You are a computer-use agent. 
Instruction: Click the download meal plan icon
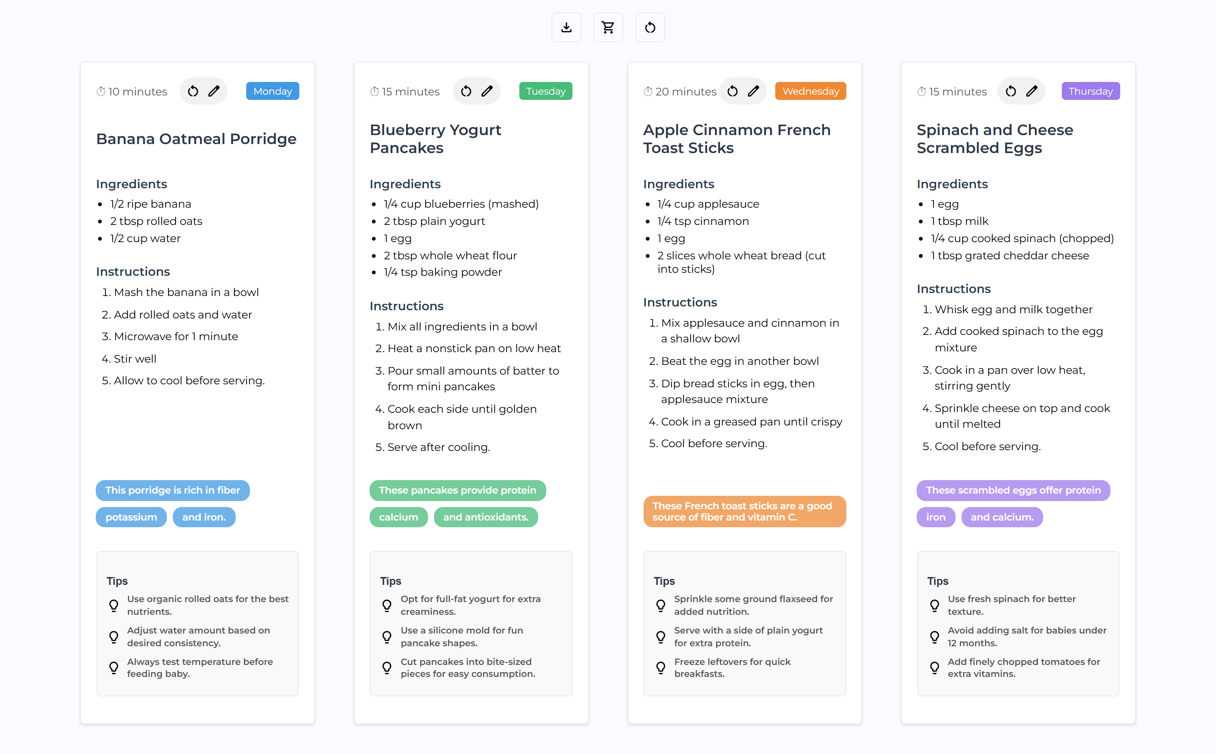(566, 27)
